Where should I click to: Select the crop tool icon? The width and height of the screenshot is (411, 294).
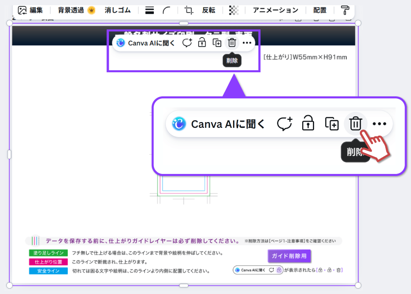(189, 10)
